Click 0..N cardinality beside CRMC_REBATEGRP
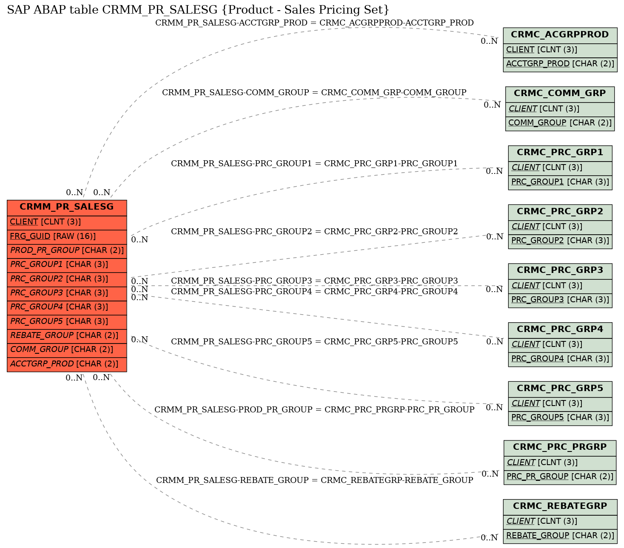The height and width of the screenshot is (548, 624). [489, 538]
